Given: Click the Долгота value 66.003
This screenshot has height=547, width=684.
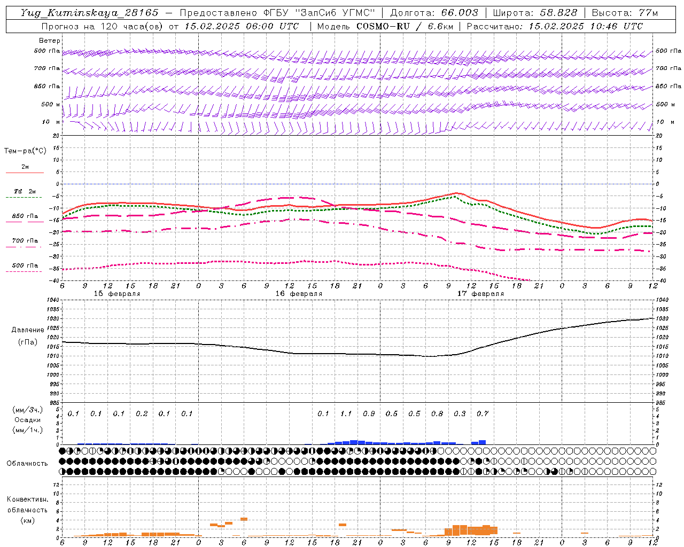Looking at the screenshot, I should click(x=460, y=13).
